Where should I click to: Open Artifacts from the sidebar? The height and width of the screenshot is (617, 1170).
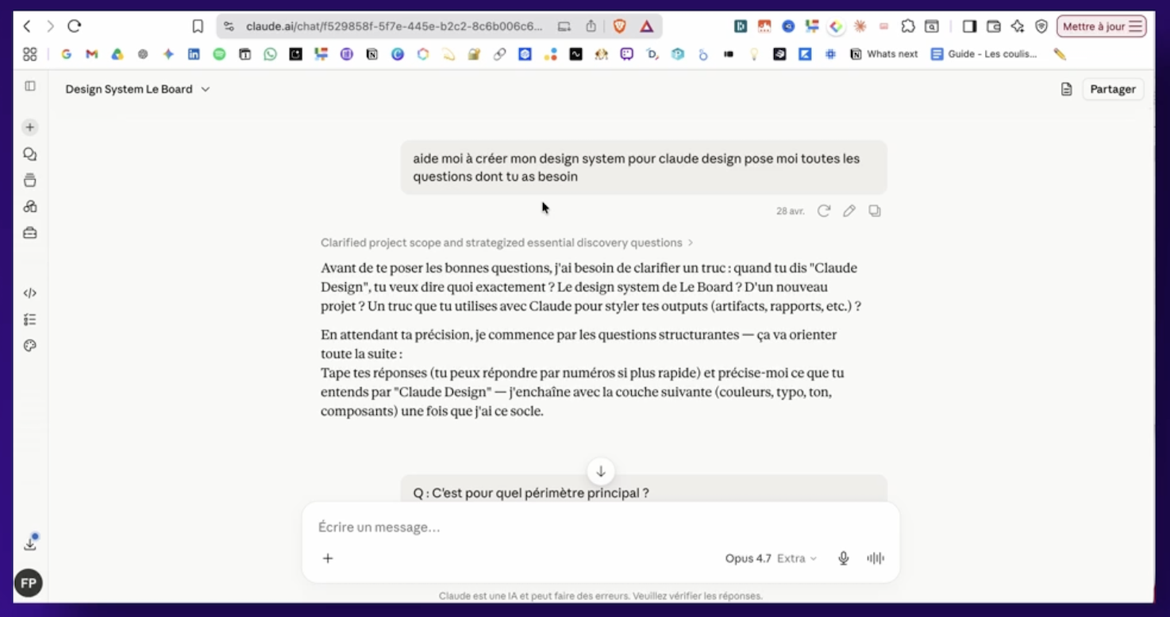point(30,206)
